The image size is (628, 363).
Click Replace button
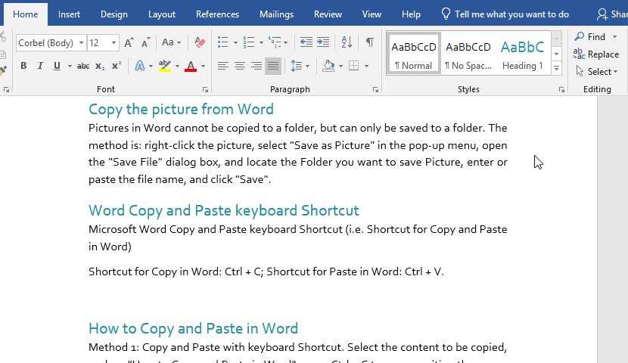pyautogui.click(x=596, y=54)
